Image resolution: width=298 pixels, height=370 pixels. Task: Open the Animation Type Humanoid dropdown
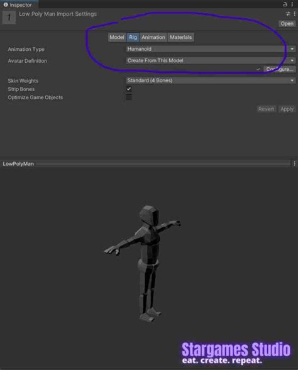tap(211, 49)
